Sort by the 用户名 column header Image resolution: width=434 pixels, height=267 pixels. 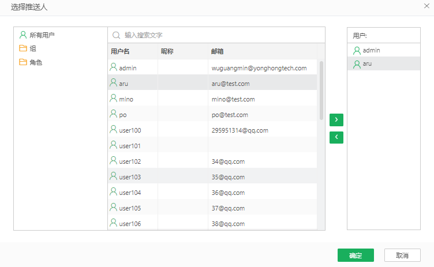120,51
